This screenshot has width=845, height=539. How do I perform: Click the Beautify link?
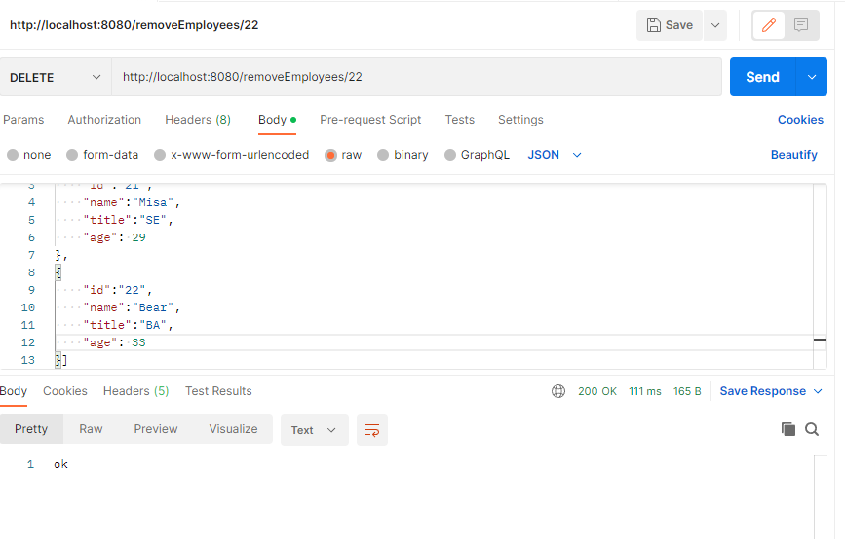[793, 155]
